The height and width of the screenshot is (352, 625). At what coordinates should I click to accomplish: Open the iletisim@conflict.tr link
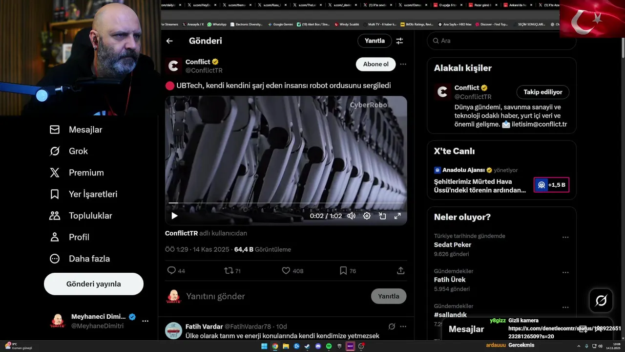[539, 124]
